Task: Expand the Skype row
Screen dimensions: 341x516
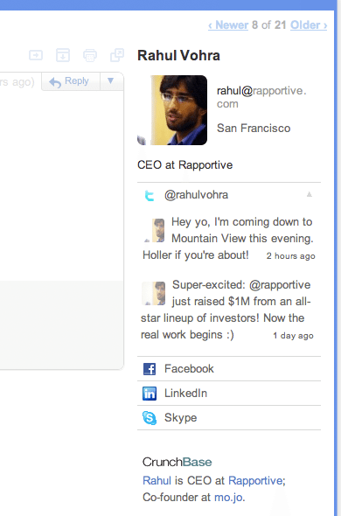Action: pyautogui.click(x=229, y=417)
